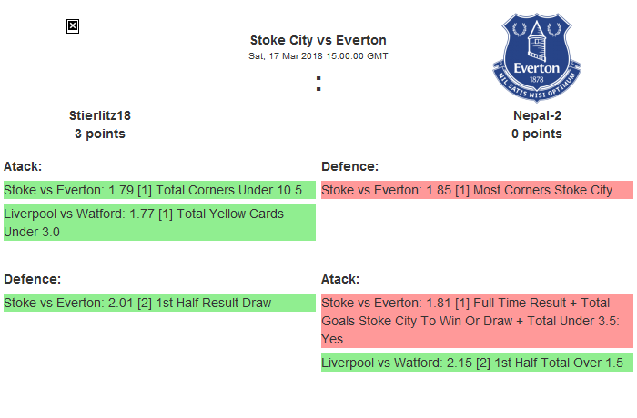
Task: Click Defence heading above Most Corners Stoke City
Action: coord(350,166)
